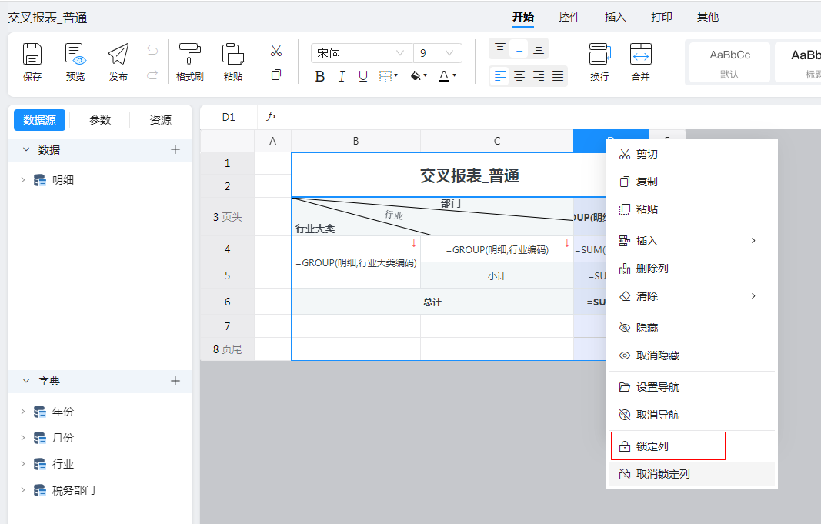The image size is (821, 524).
Task: Click the fill color paint bucket
Action: [x=416, y=76]
